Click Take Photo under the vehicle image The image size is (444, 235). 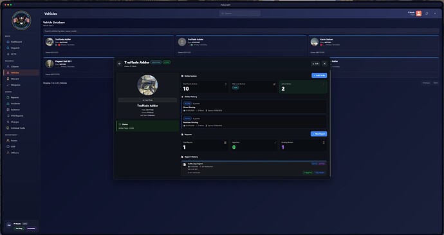[x=147, y=100]
